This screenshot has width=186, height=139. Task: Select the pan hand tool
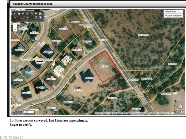click(x=19, y=14)
